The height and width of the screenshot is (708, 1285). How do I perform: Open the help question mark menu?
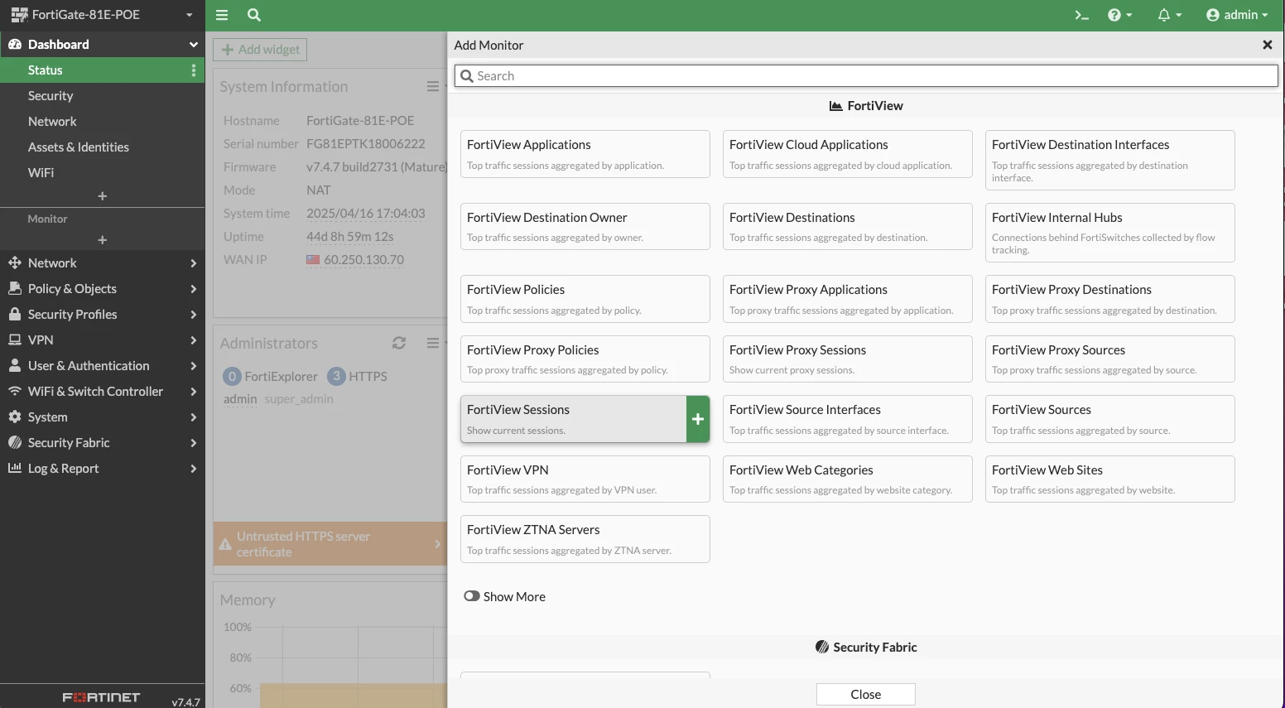(1119, 15)
